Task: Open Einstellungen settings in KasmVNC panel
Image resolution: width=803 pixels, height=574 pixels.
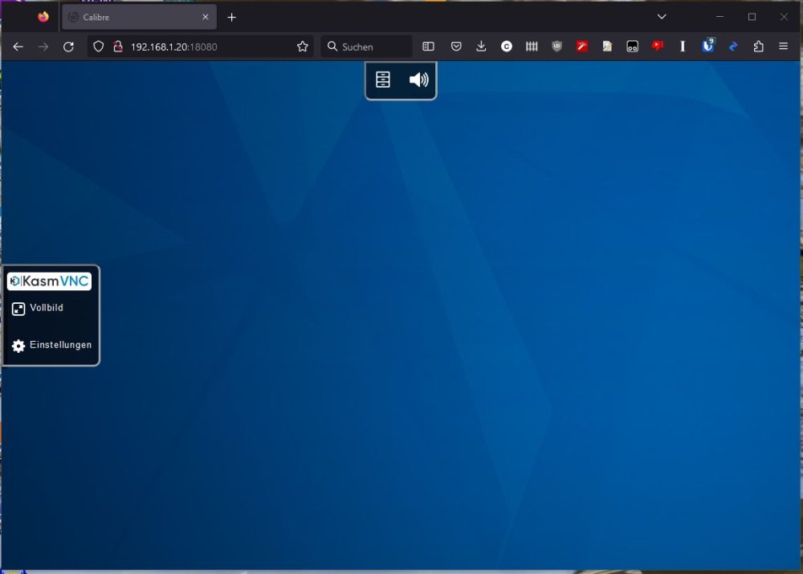Action: coord(51,346)
